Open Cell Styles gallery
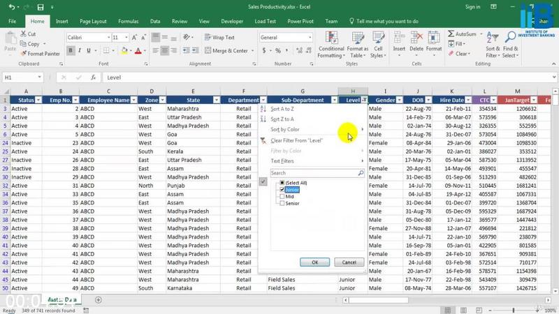 click(x=378, y=45)
